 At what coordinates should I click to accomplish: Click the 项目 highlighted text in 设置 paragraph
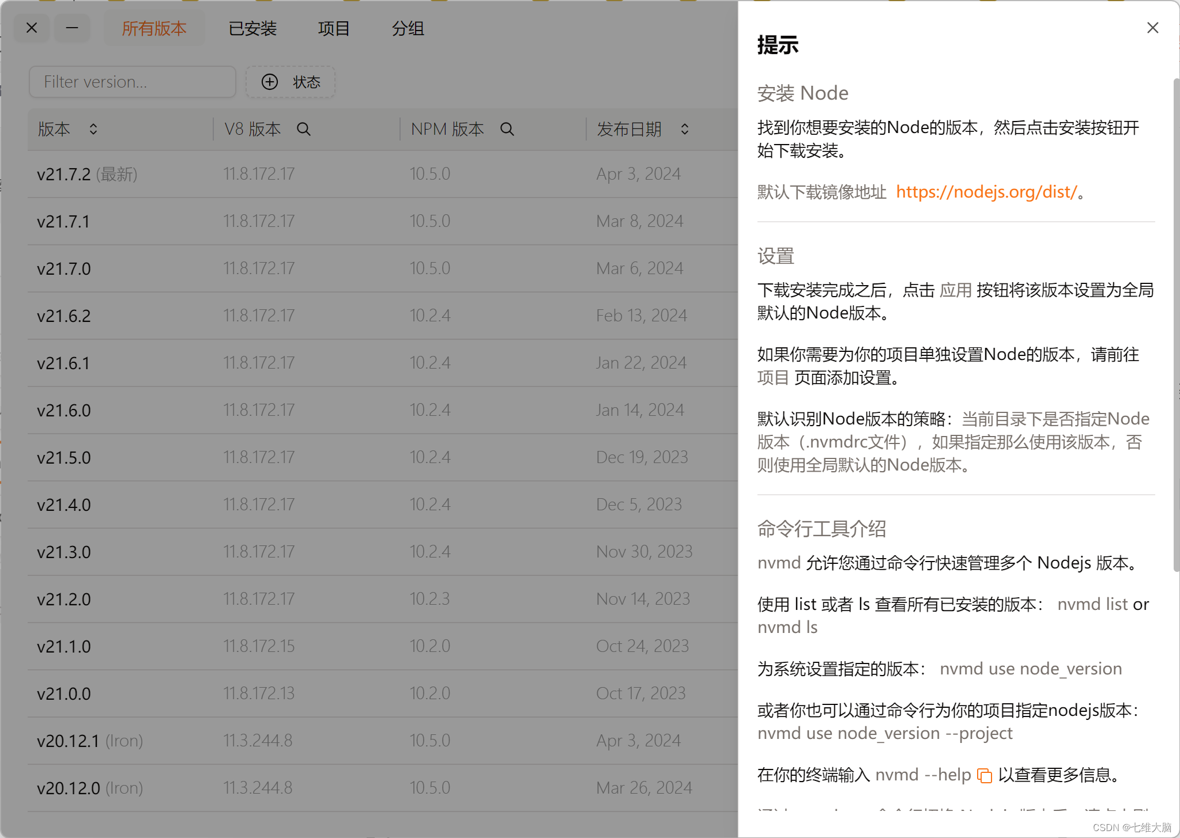point(773,377)
